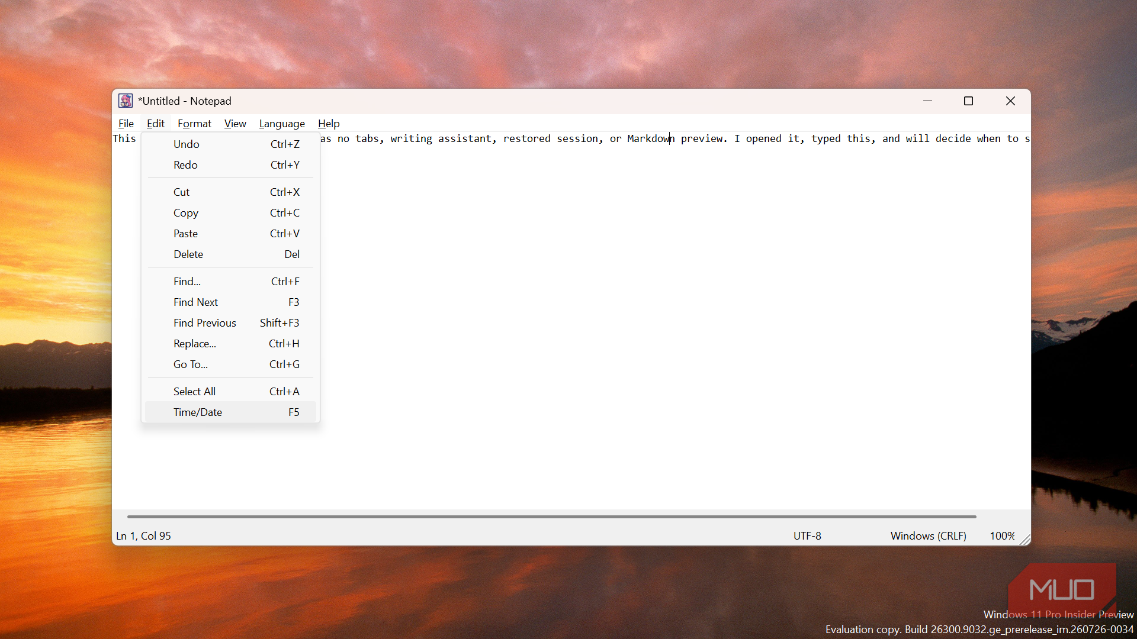
Task: Click the word 'Markdown' in the text
Action: pos(651,138)
